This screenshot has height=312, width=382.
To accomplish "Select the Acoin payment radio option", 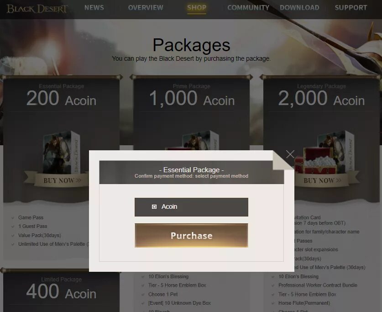I will pos(154,206).
